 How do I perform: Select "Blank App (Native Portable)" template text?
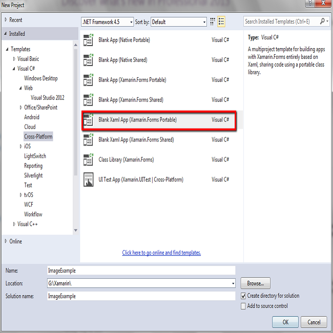click(124, 40)
